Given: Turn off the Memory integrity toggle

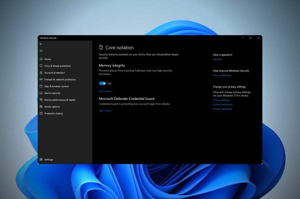Looking at the screenshot, I should tap(102, 83).
